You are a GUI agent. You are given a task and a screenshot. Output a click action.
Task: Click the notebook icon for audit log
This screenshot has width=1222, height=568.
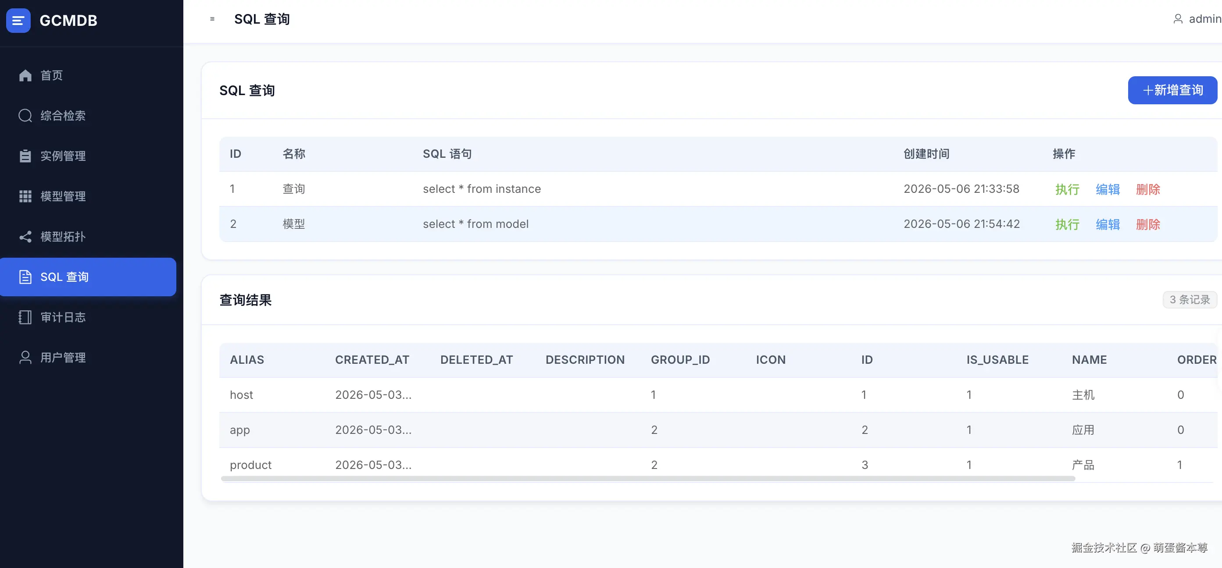25,317
